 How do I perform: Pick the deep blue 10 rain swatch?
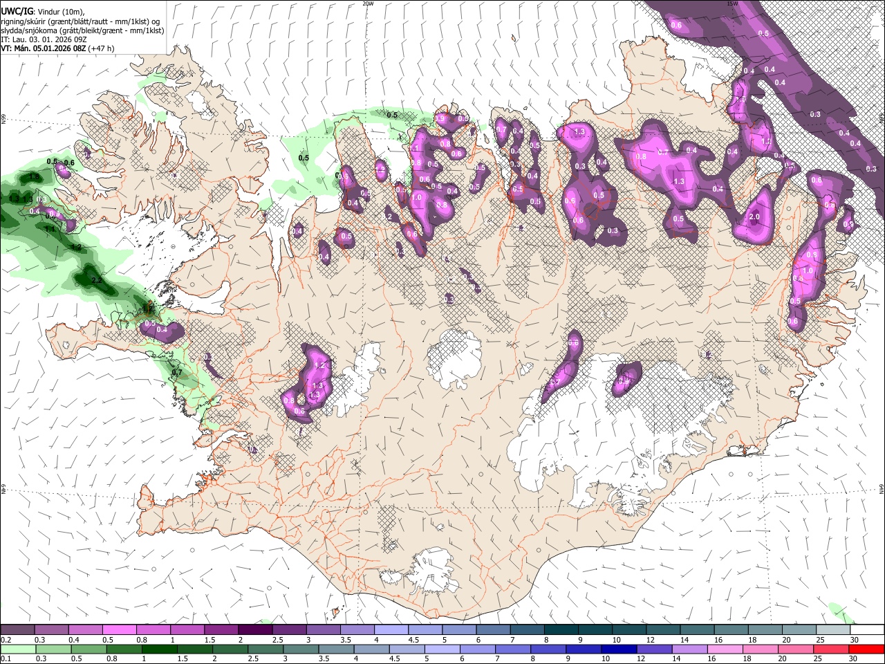coord(618,649)
